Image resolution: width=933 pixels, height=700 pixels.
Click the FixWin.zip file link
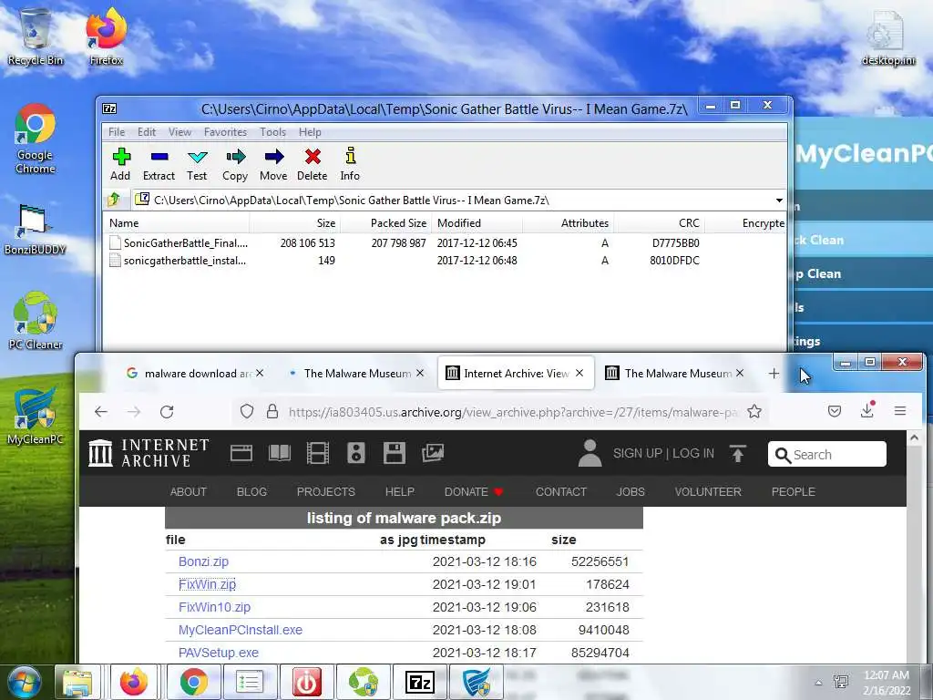click(x=207, y=584)
